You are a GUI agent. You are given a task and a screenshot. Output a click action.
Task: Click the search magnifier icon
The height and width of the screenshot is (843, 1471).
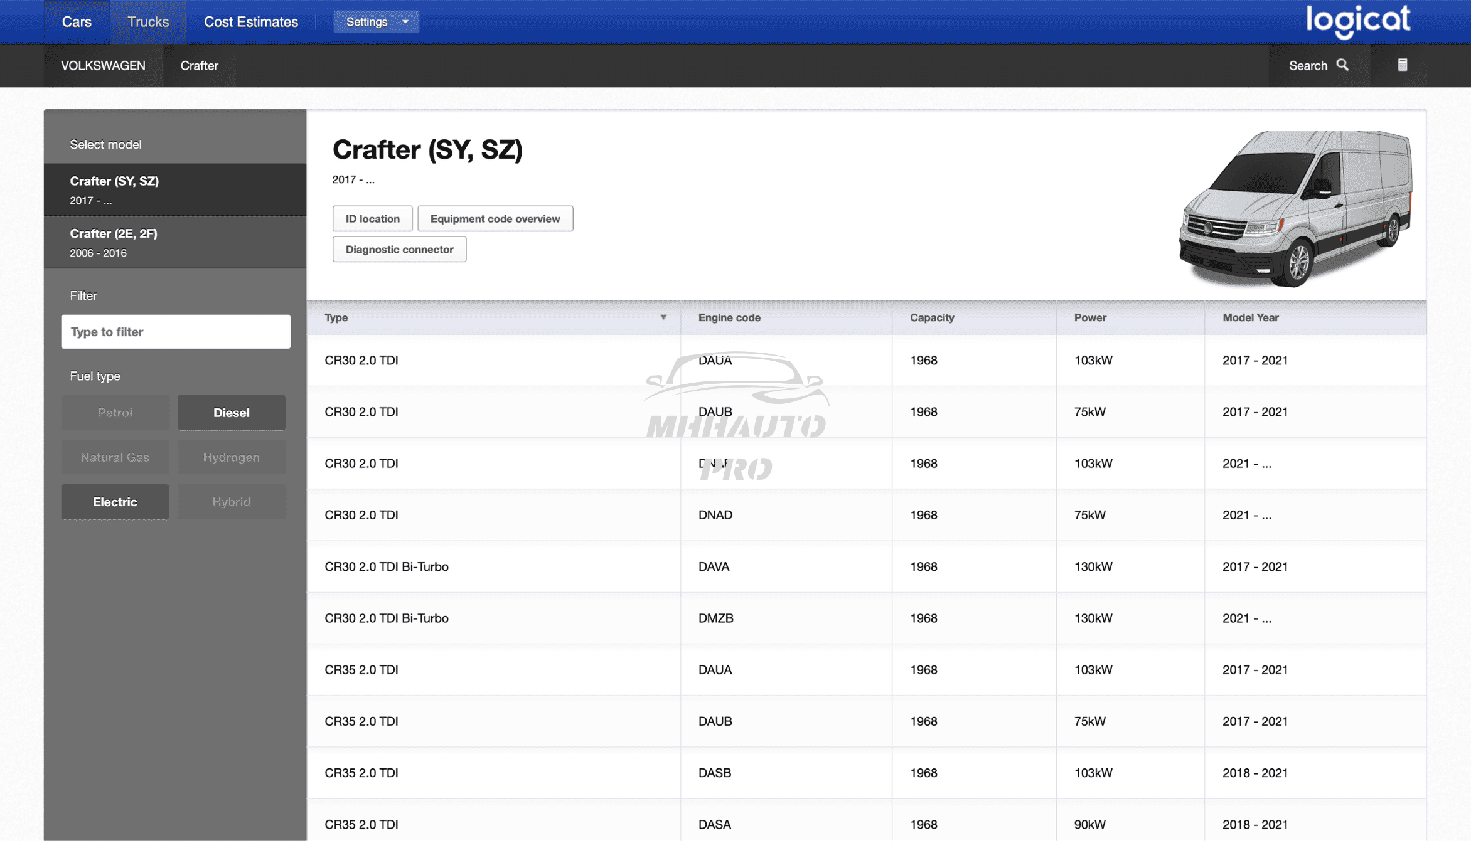point(1342,65)
